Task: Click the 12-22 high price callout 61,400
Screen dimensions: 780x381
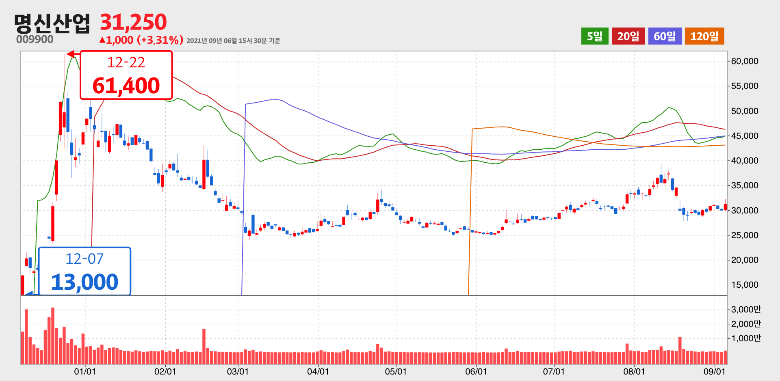Action: pyautogui.click(x=126, y=75)
